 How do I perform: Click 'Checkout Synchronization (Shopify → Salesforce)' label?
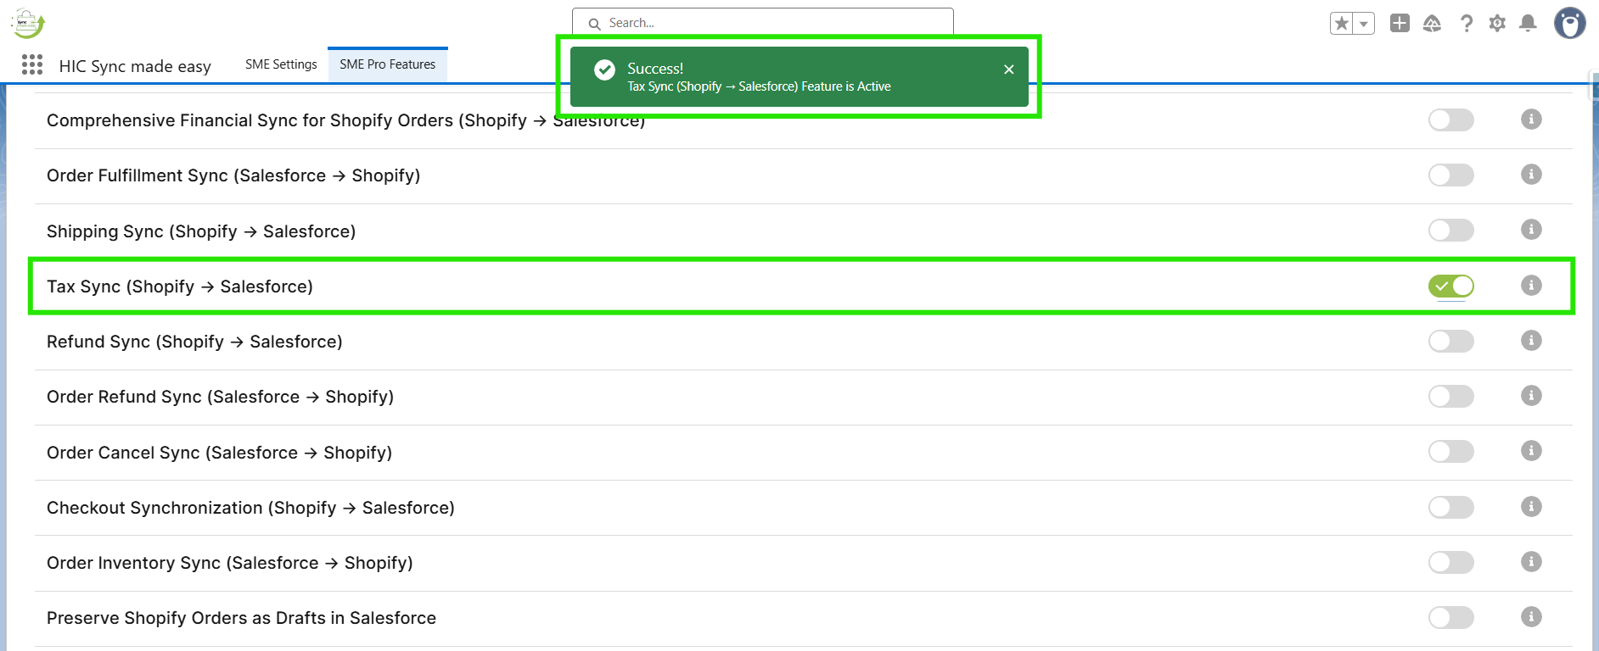250,508
